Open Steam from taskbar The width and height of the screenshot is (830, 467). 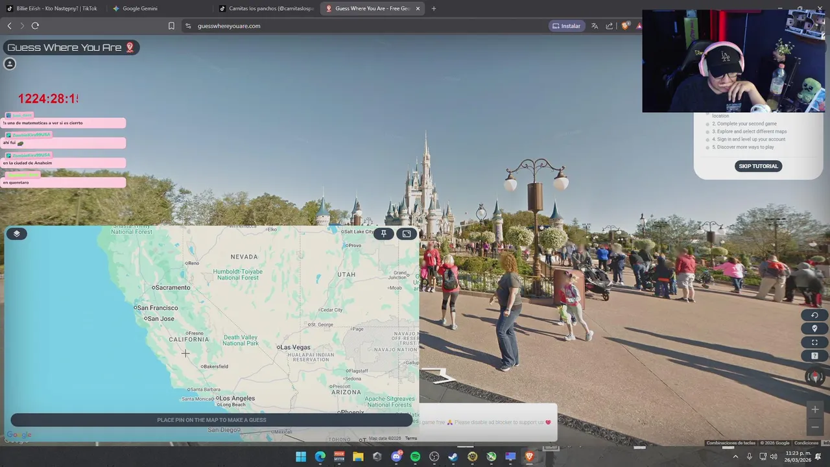pyautogui.click(x=453, y=457)
